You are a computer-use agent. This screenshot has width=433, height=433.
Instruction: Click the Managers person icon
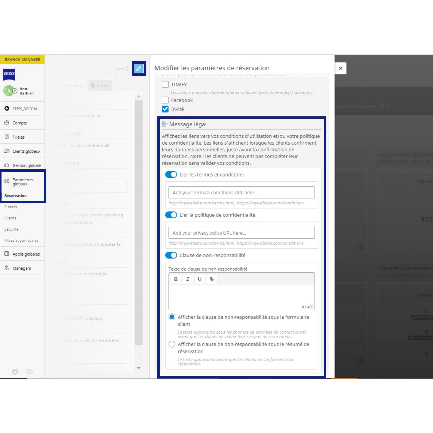[7, 268]
